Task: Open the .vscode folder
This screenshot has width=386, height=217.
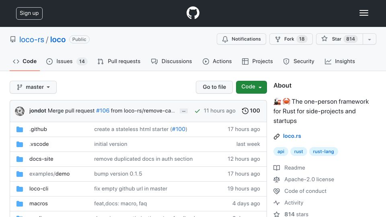Action: pos(39,144)
